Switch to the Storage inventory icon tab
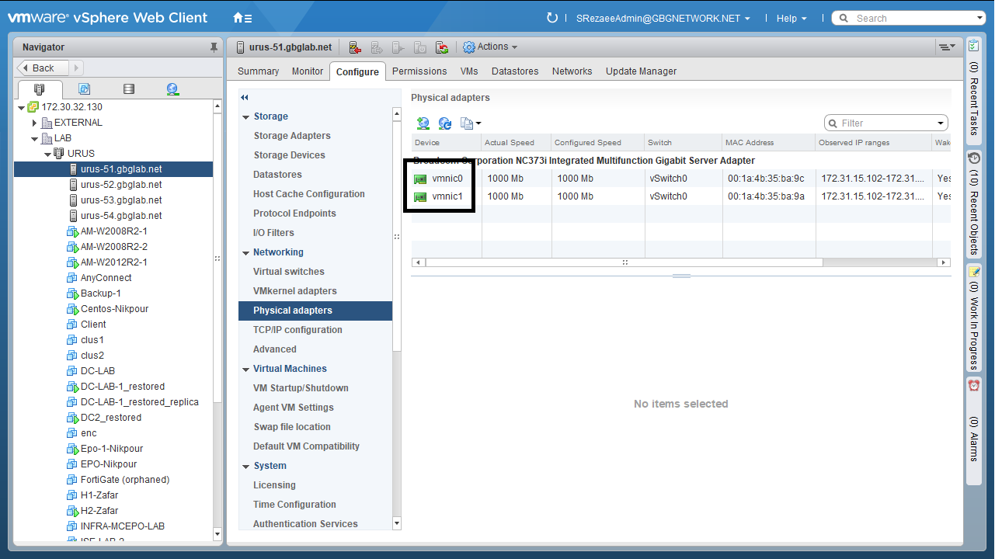Image resolution: width=995 pixels, height=559 pixels. pos(129,89)
